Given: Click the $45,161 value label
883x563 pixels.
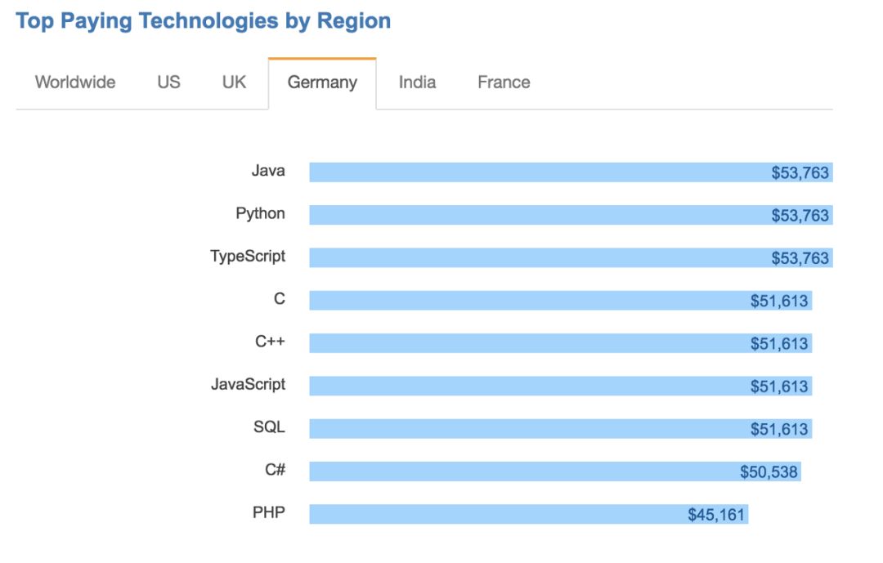Looking at the screenshot, I should pos(717,515).
